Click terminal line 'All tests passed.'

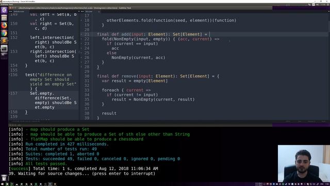46,164
